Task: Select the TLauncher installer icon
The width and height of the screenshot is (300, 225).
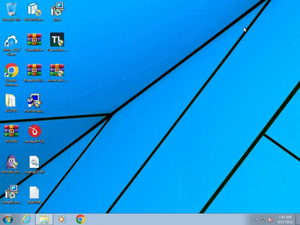Action: [57, 42]
